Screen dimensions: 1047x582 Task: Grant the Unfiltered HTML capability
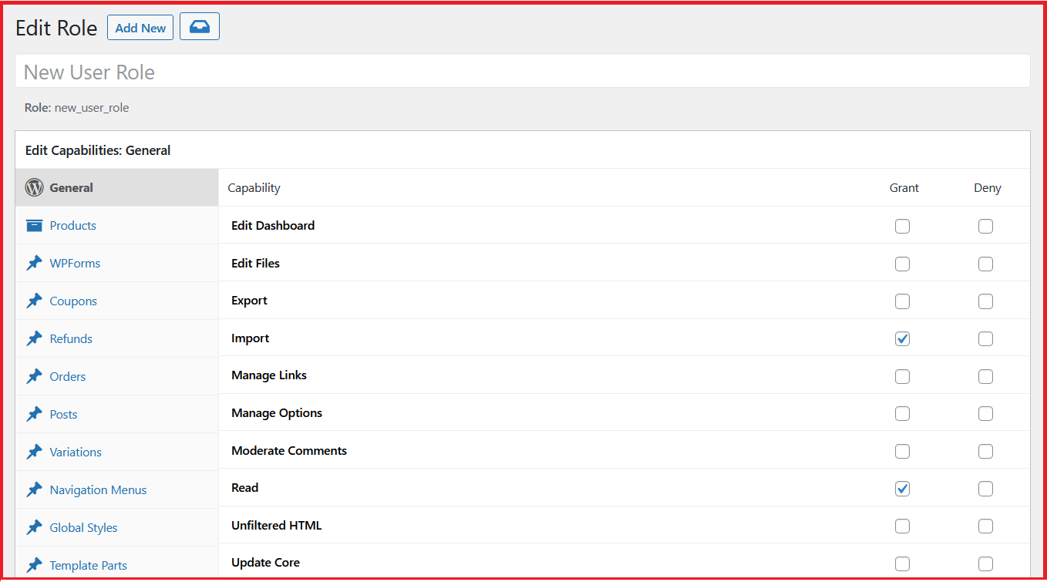tap(902, 526)
